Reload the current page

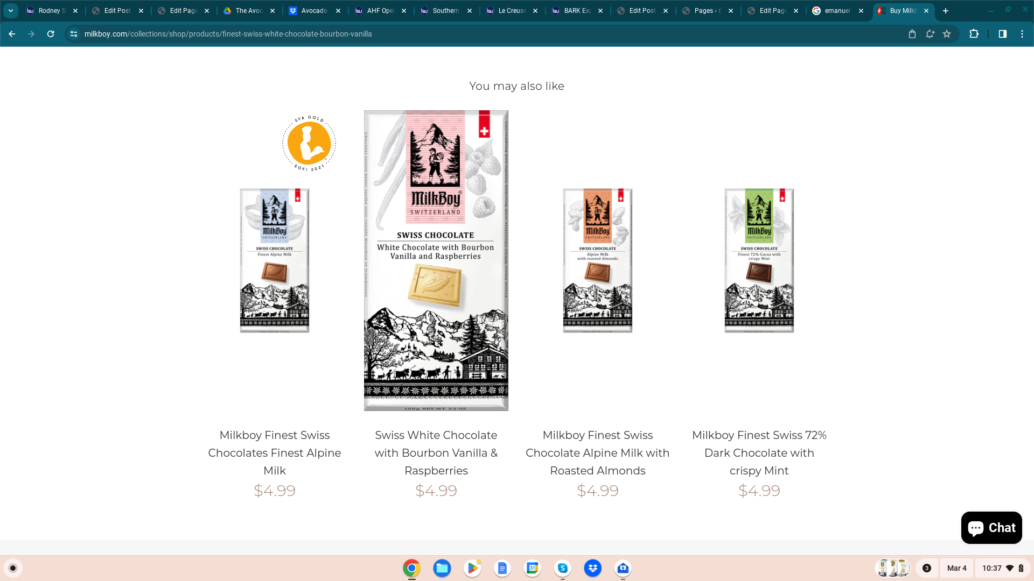click(x=51, y=34)
